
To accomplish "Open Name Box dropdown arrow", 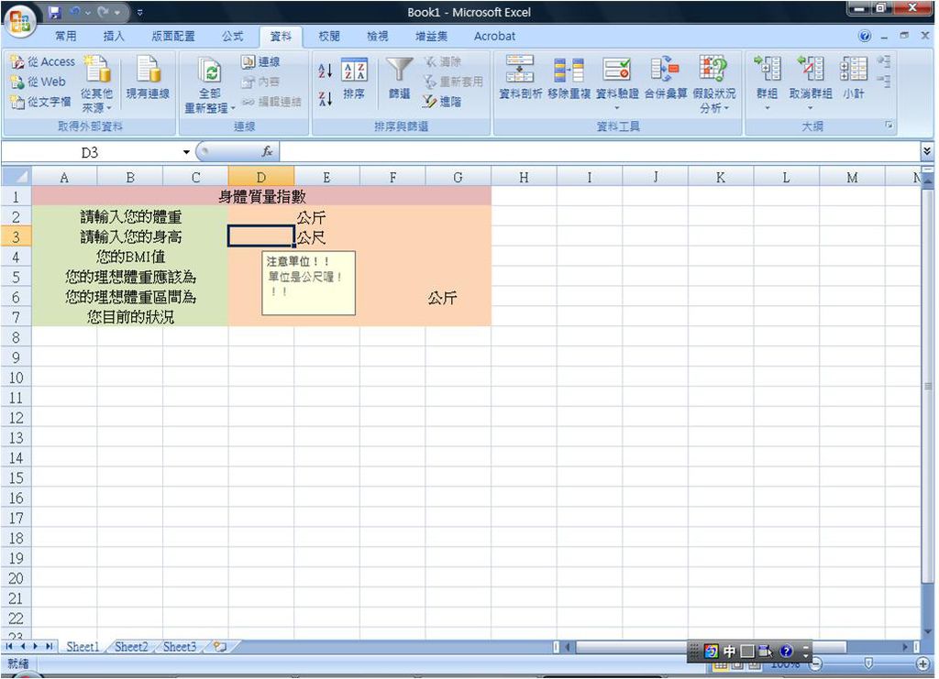I will pyautogui.click(x=186, y=152).
